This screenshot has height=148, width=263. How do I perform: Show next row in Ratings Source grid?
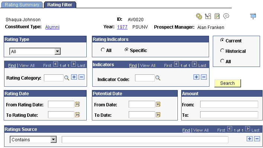tap(248, 129)
